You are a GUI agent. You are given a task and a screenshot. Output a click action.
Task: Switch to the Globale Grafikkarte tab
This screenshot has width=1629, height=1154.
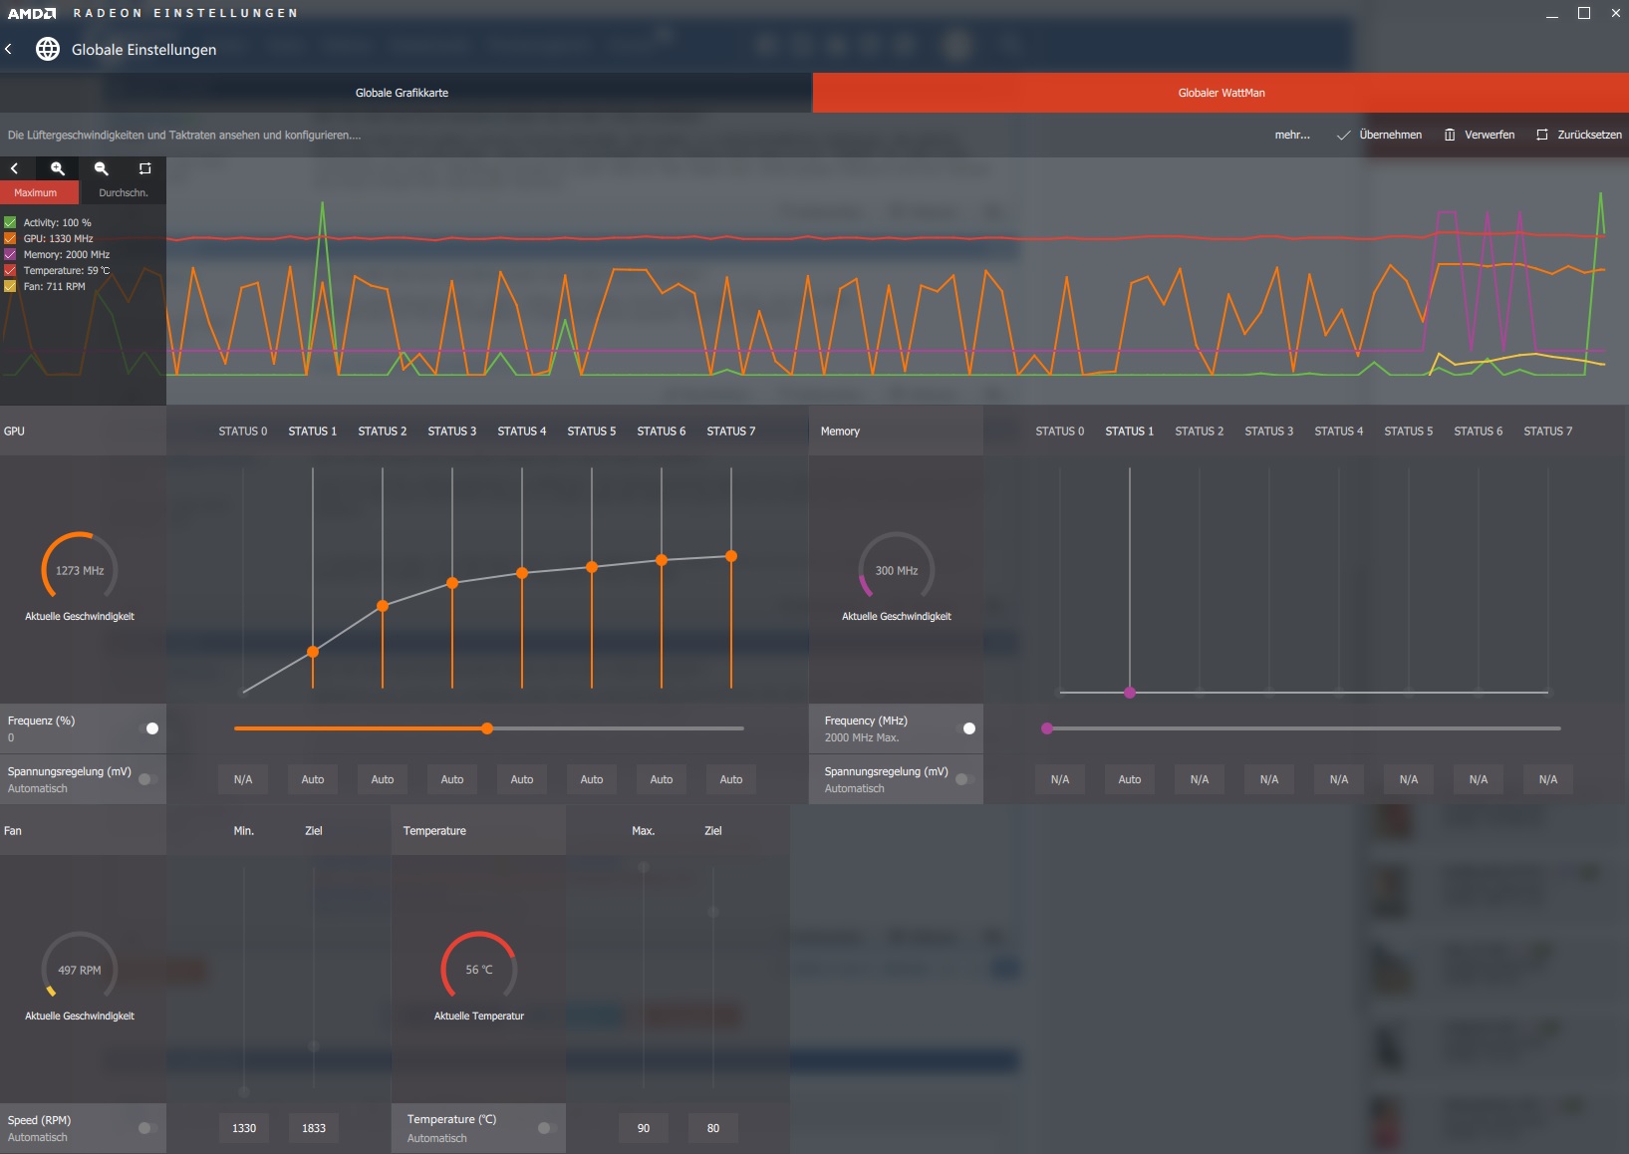point(407,93)
